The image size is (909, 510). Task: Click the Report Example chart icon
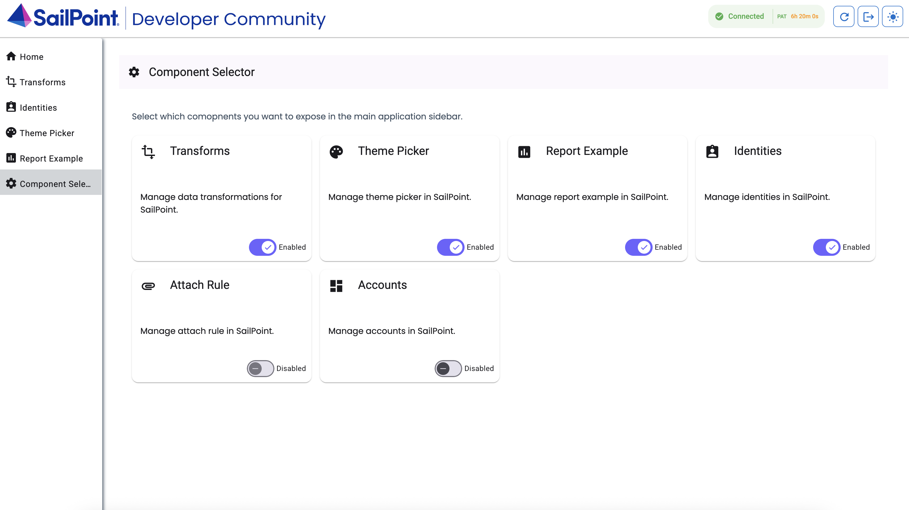pyautogui.click(x=524, y=152)
